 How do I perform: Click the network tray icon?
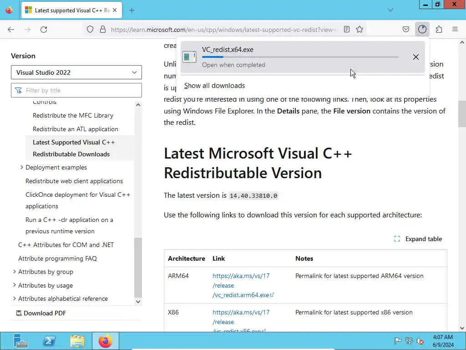pos(409,341)
